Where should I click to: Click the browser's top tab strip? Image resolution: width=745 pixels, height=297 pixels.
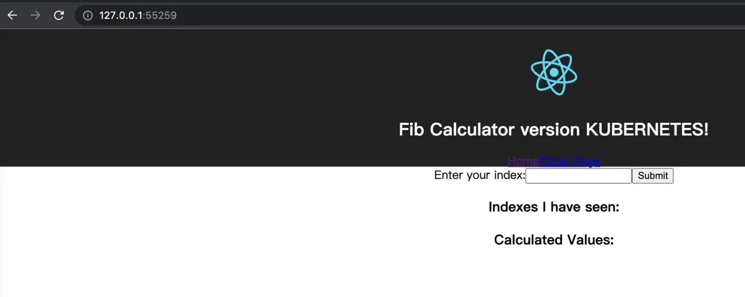(372, 2)
